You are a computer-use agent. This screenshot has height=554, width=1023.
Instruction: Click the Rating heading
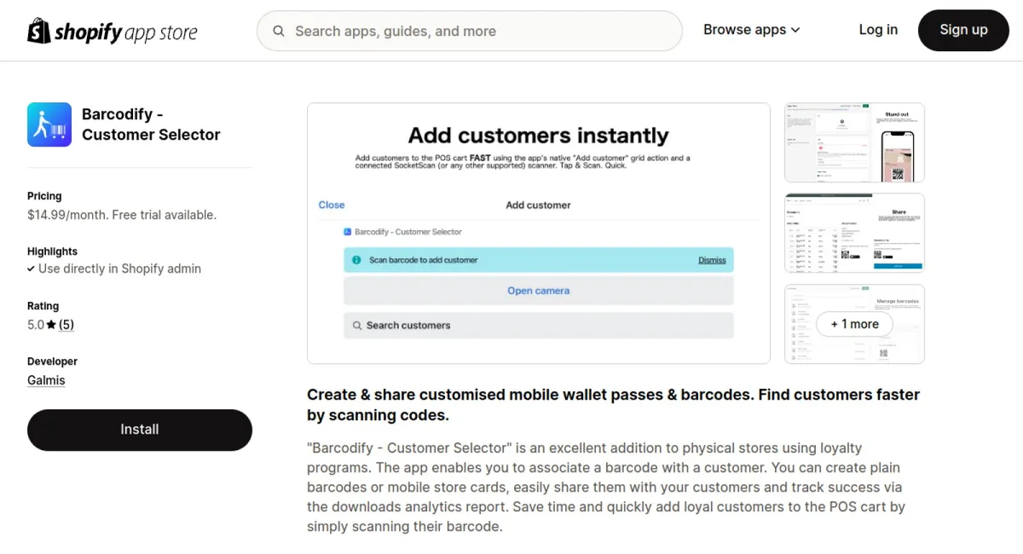43,306
